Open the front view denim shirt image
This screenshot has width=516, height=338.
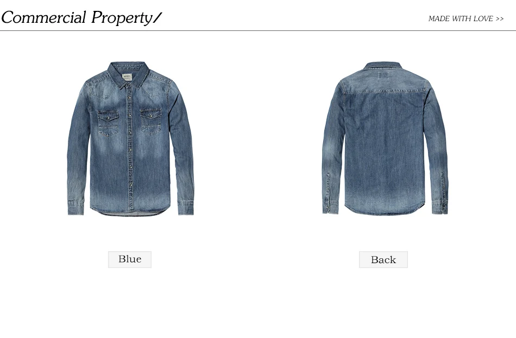pyautogui.click(x=131, y=138)
